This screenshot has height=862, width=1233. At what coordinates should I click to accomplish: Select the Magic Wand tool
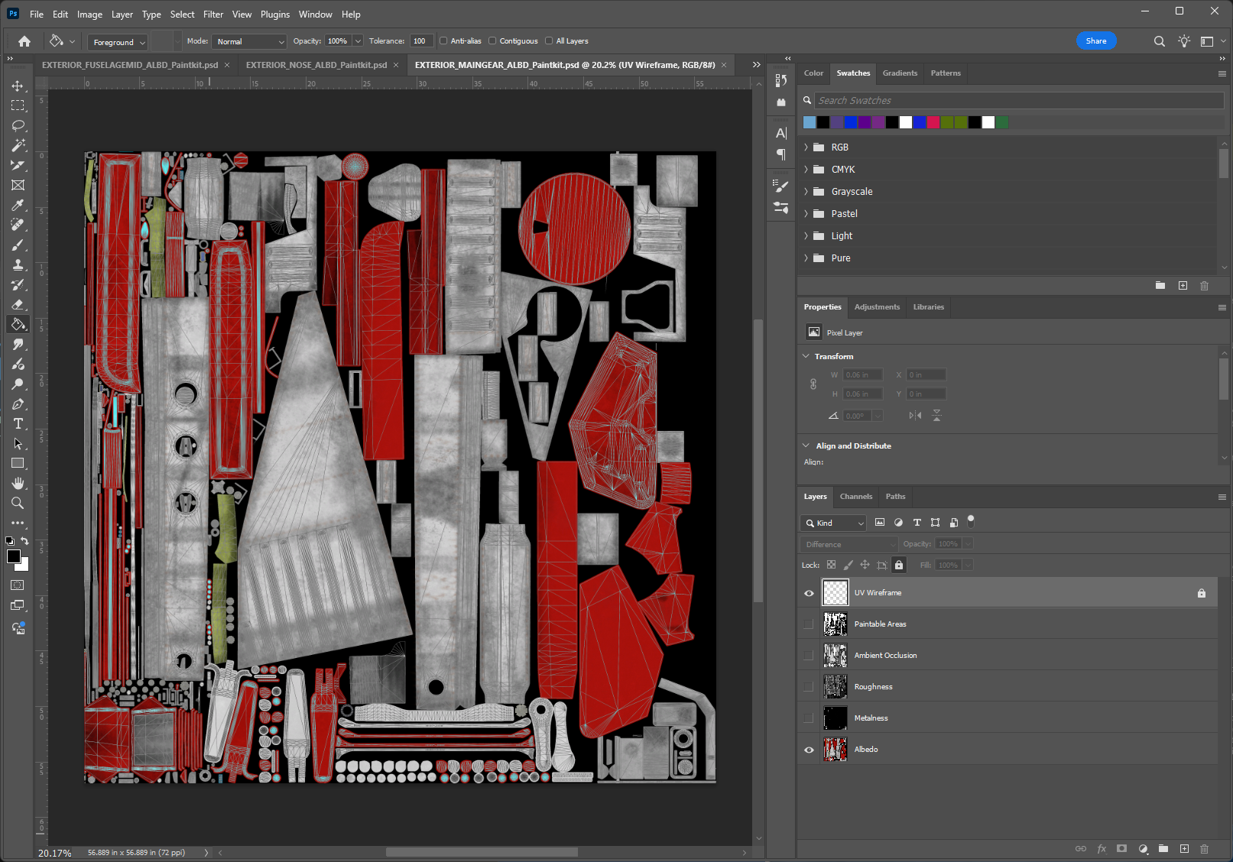18,145
